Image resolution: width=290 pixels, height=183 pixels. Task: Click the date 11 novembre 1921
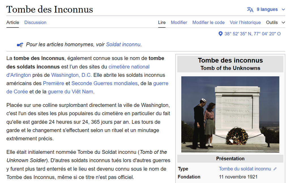[x=238, y=177]
